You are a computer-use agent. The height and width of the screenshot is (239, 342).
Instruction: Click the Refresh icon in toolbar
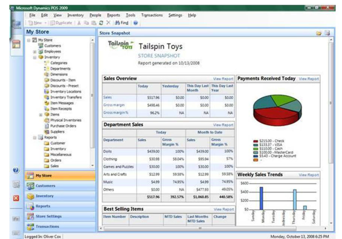(101, 23)
